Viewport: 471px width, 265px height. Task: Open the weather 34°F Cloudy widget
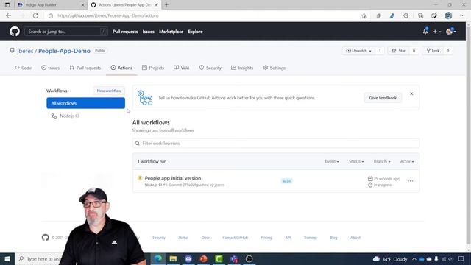[x=390, y=259]
